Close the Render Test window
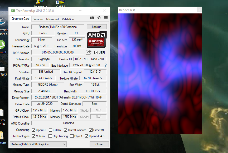 click(199, 10)
